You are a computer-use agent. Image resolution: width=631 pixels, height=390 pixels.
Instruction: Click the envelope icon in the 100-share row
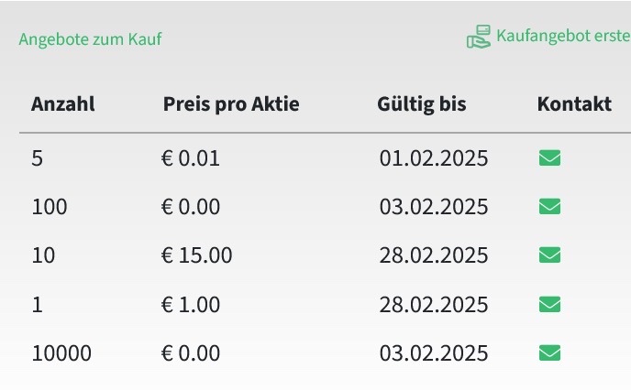click(549, 207)
